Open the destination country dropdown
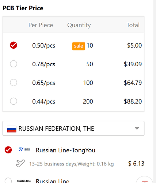Image resolution: width=156 pixels, height=183 pixels. point(73,128)
